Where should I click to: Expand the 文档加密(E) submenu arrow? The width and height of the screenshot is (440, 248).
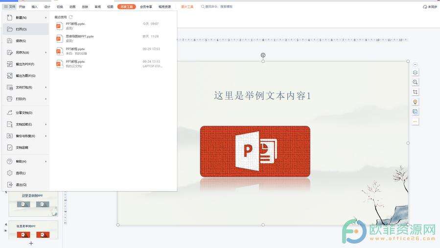pos(46,124)
